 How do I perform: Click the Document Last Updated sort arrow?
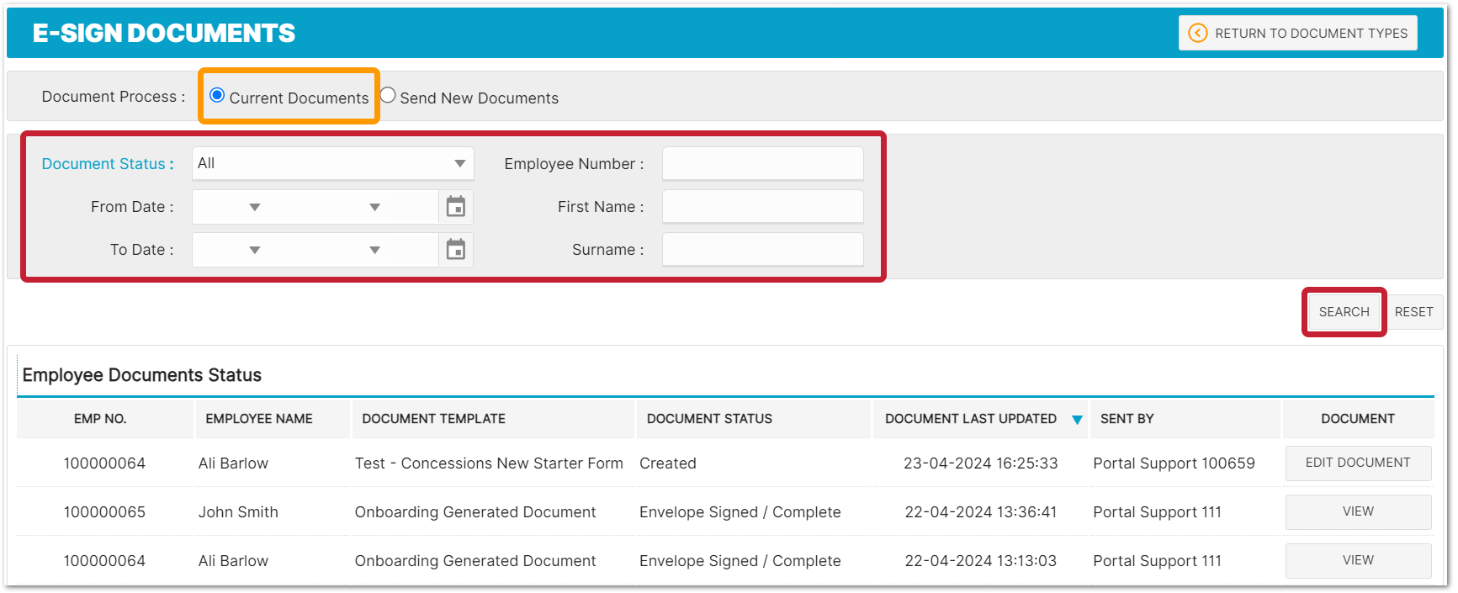(x=1077, y=420)
